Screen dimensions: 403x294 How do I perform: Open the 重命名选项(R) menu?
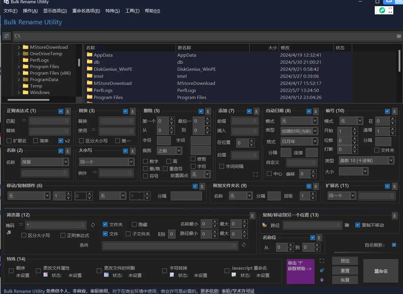click(x=86, y=11)
